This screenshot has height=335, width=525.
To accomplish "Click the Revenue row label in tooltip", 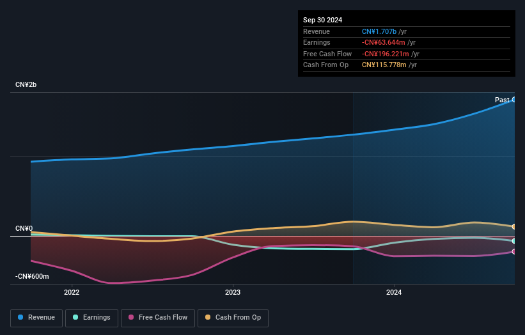I will point(317,31).
